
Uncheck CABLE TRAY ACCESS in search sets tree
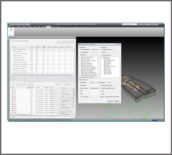[105, 60]
